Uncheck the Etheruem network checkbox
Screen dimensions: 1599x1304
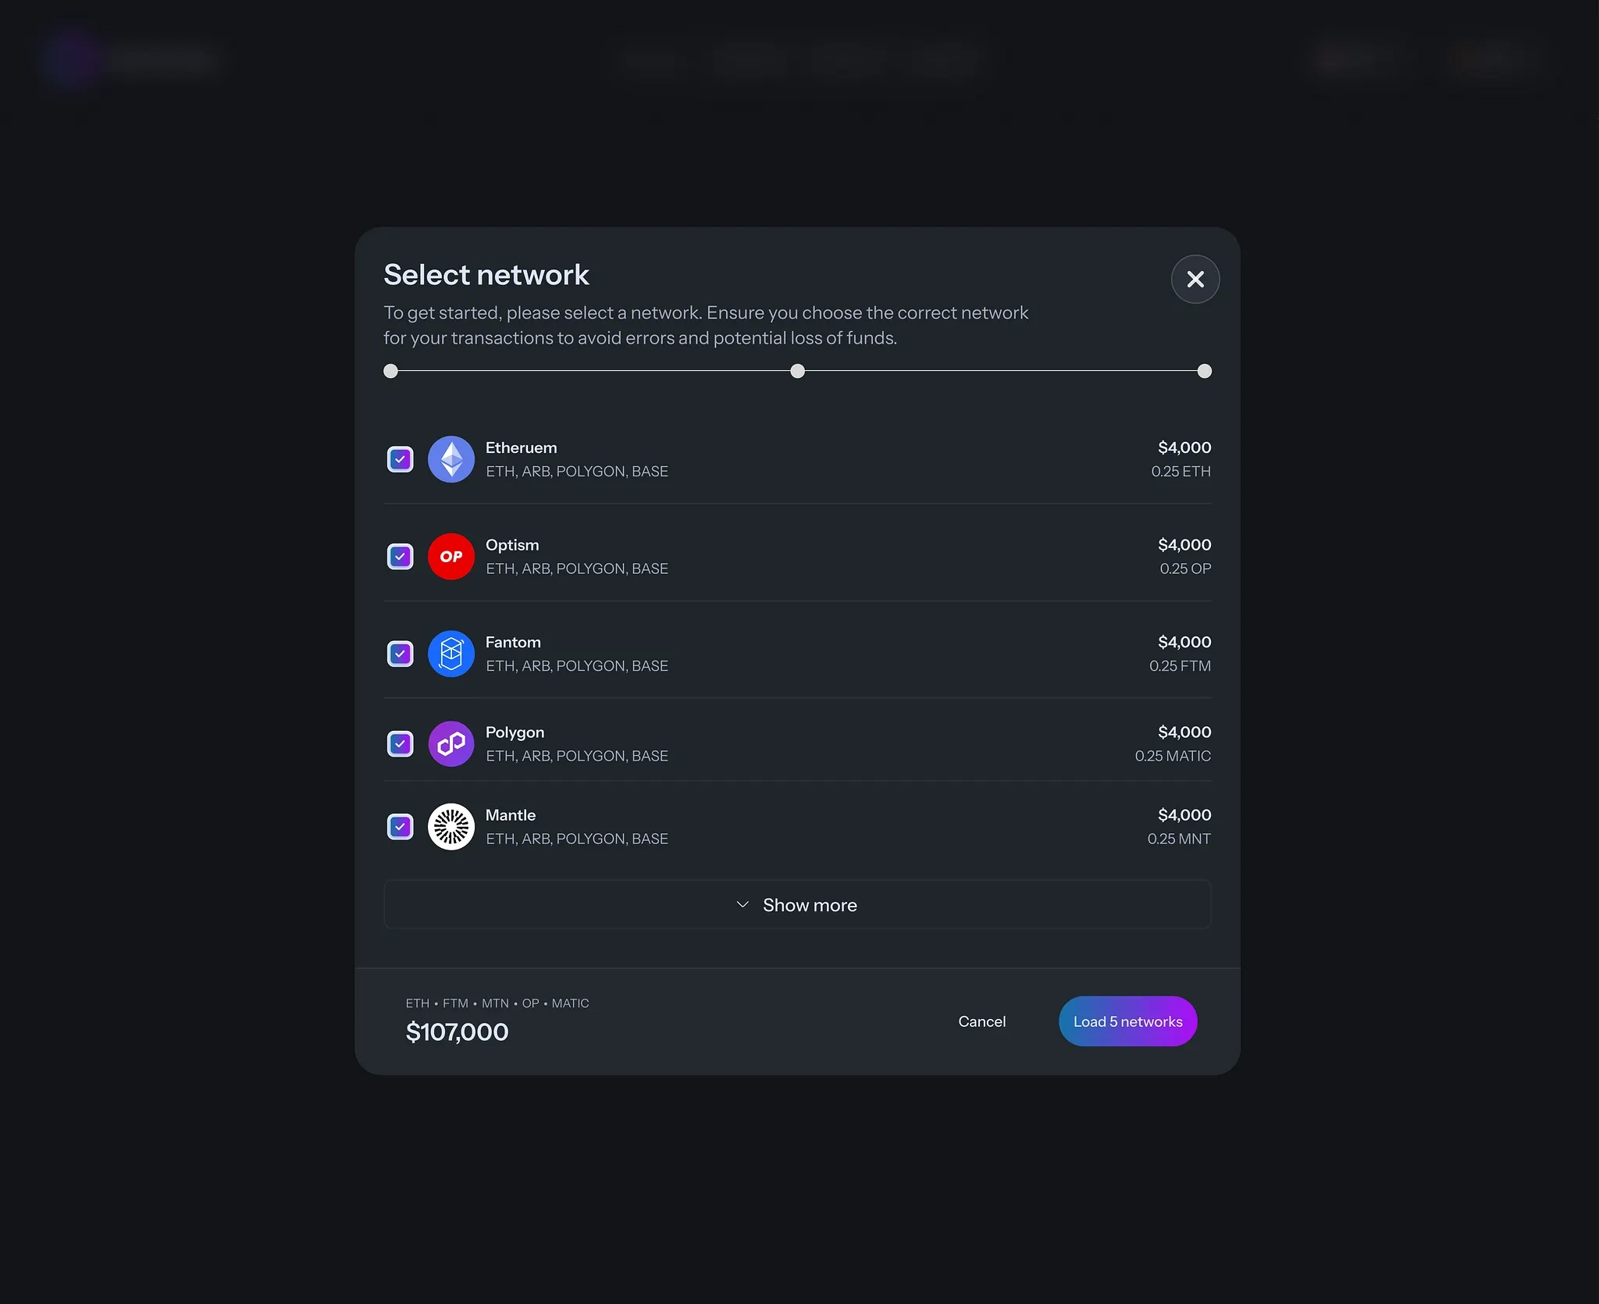click(401, 459)
